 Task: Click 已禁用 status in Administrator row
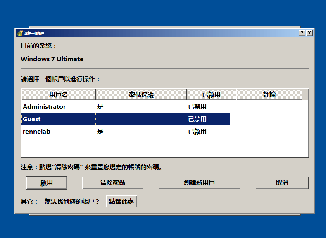[198, 107]
